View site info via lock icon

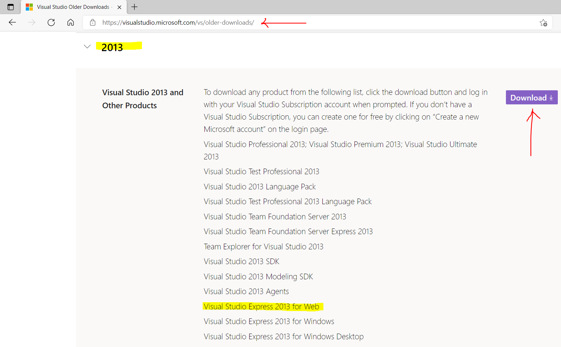tap(92, 23)
